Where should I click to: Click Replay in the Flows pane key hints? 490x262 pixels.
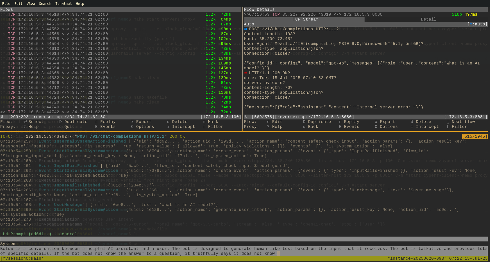[107, 122]
